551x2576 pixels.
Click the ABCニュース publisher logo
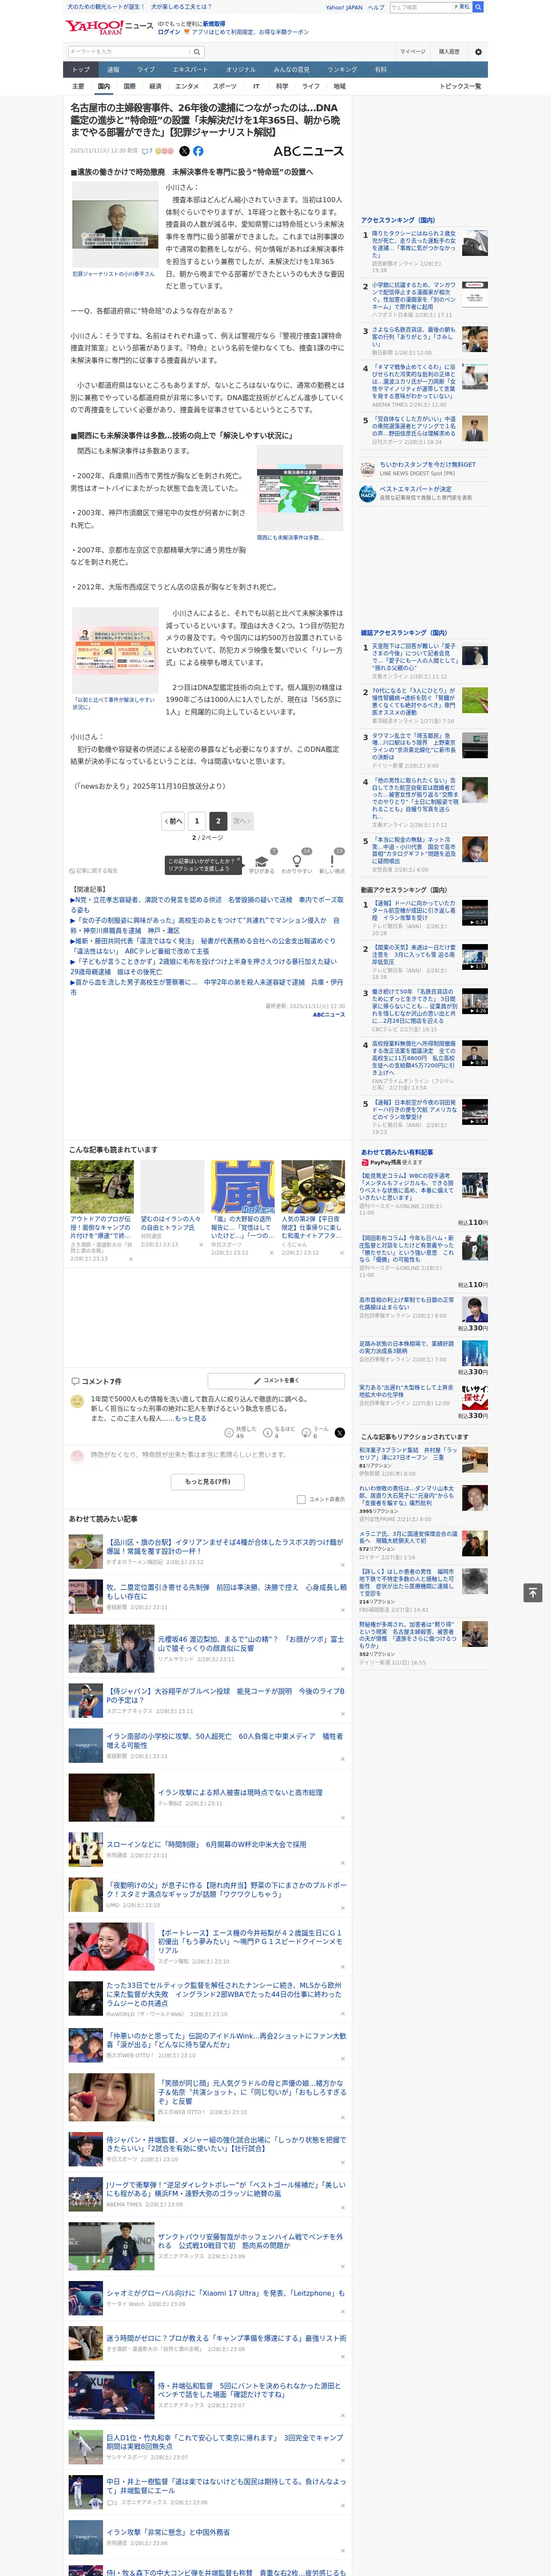[308, 151]
